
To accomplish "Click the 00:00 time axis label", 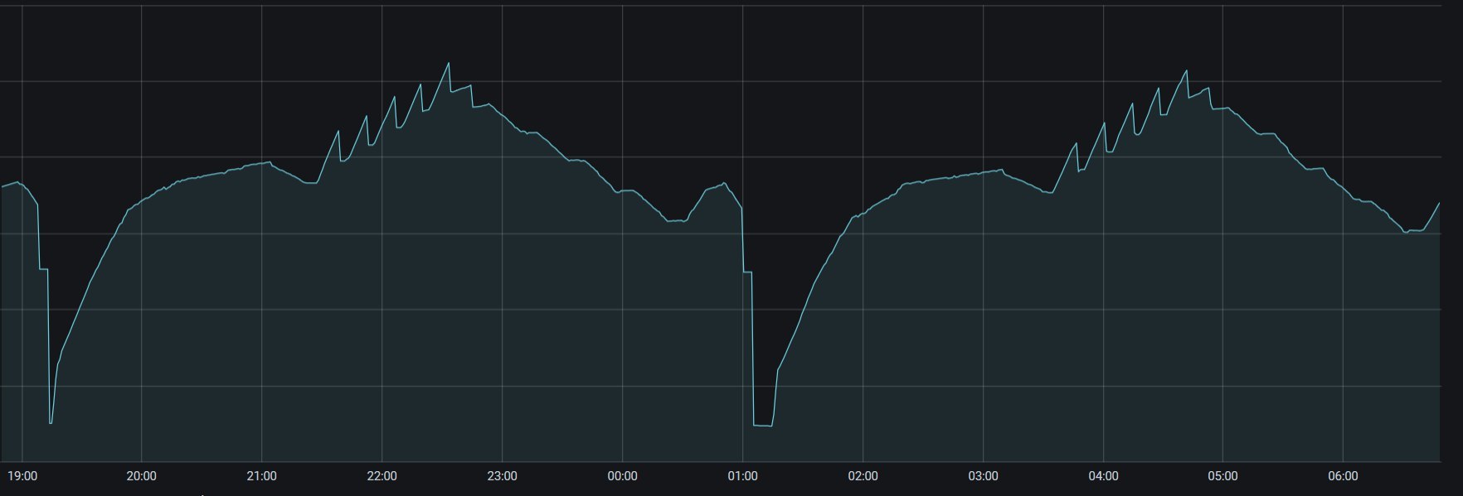I will pyautogui.click(x=622, y=476).
